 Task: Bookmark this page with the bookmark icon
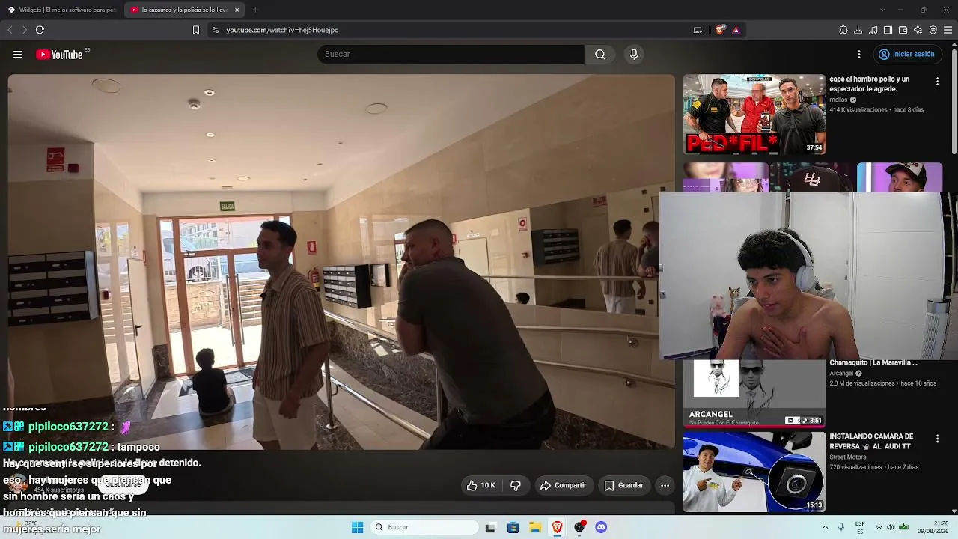[x=196, y=30]
